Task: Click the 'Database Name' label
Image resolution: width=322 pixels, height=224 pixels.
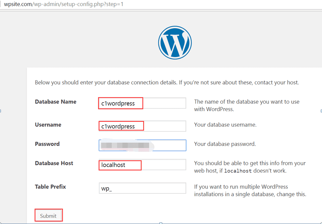Action: [56, 102]
